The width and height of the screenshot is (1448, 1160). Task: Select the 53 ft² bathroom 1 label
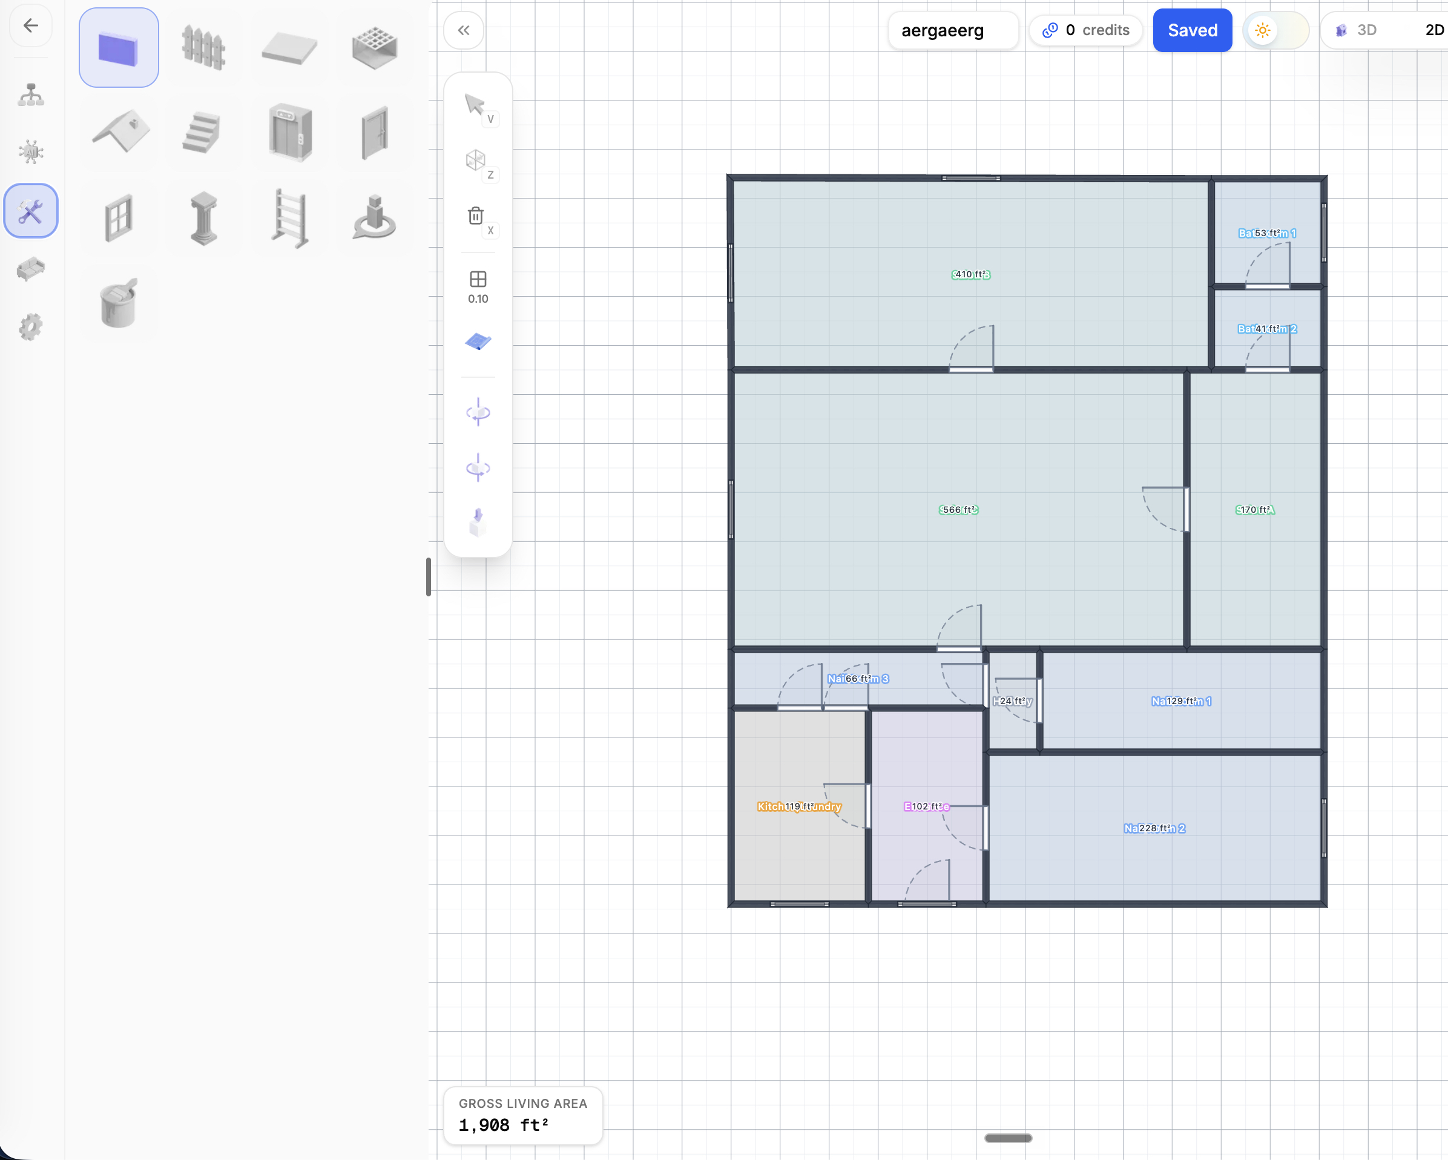click(1266, 233)
